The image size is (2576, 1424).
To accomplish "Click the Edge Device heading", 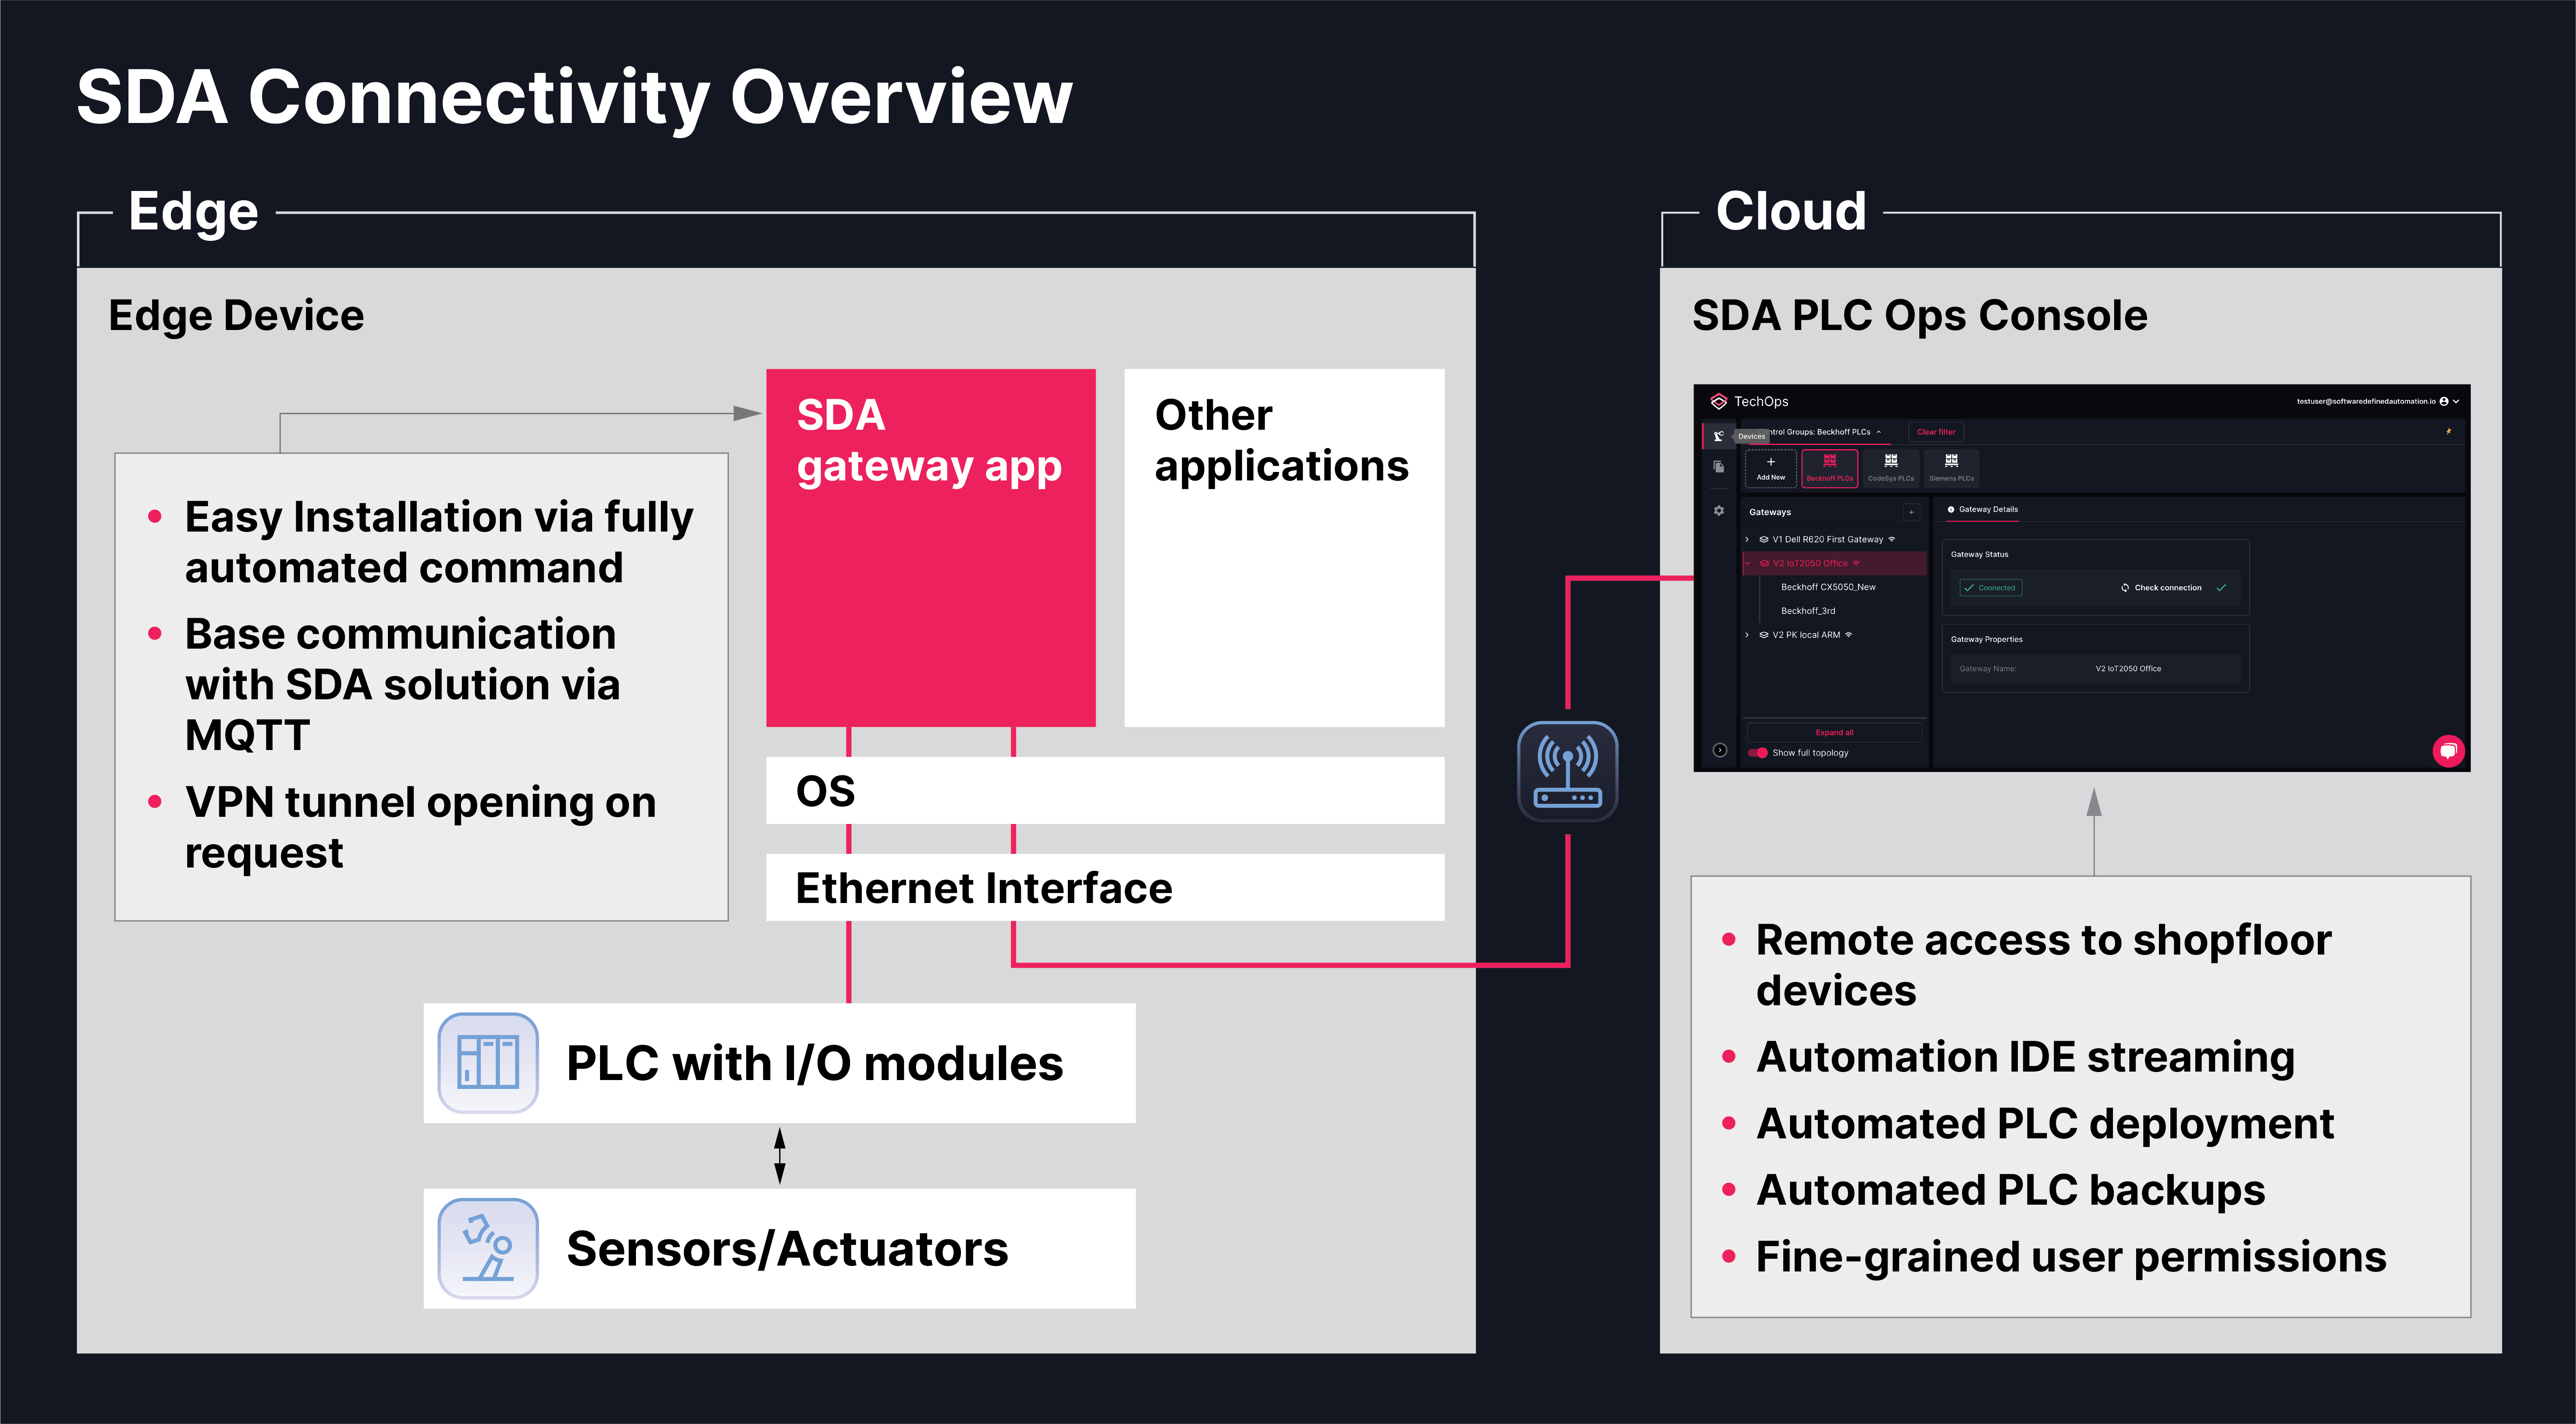I will point(236,316).
